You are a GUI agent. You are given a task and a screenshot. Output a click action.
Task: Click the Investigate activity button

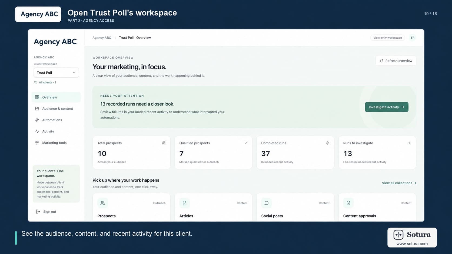click(x=387, y=107)
